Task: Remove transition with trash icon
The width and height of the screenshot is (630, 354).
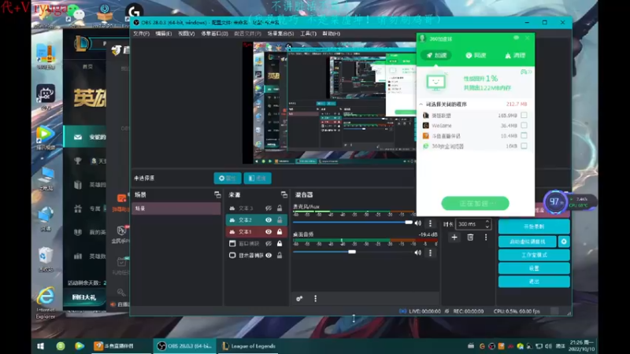Action: coord(470,238)
